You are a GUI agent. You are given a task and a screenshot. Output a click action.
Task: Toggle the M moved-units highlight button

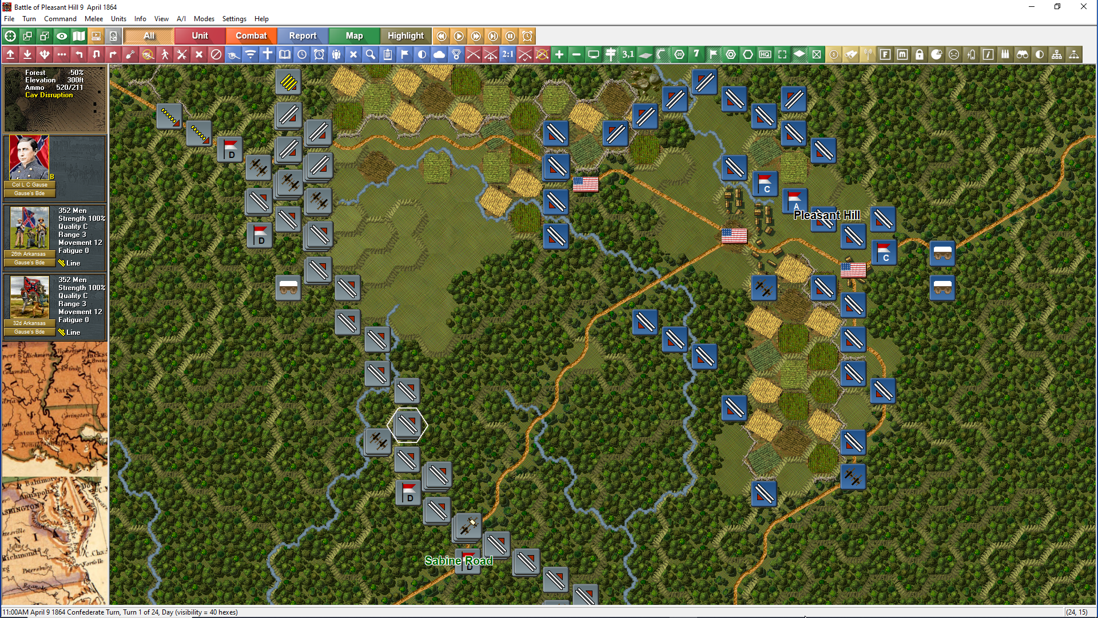pyautogui.click(x=902, y=54)
